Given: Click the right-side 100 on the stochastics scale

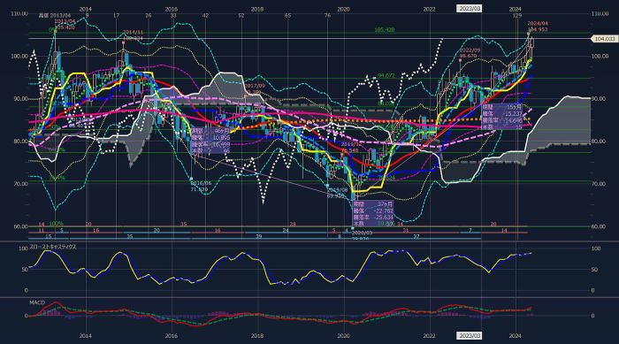Looking at the screenshot, I should (x=596, y=248).
